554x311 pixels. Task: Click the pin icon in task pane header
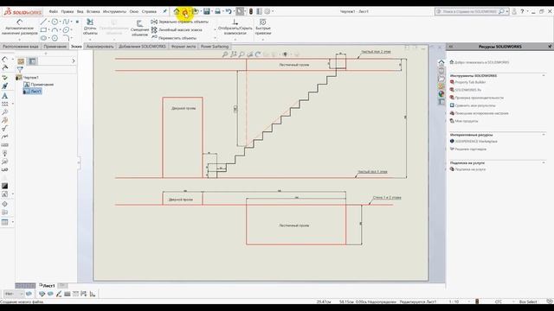[x=550, y=46]
